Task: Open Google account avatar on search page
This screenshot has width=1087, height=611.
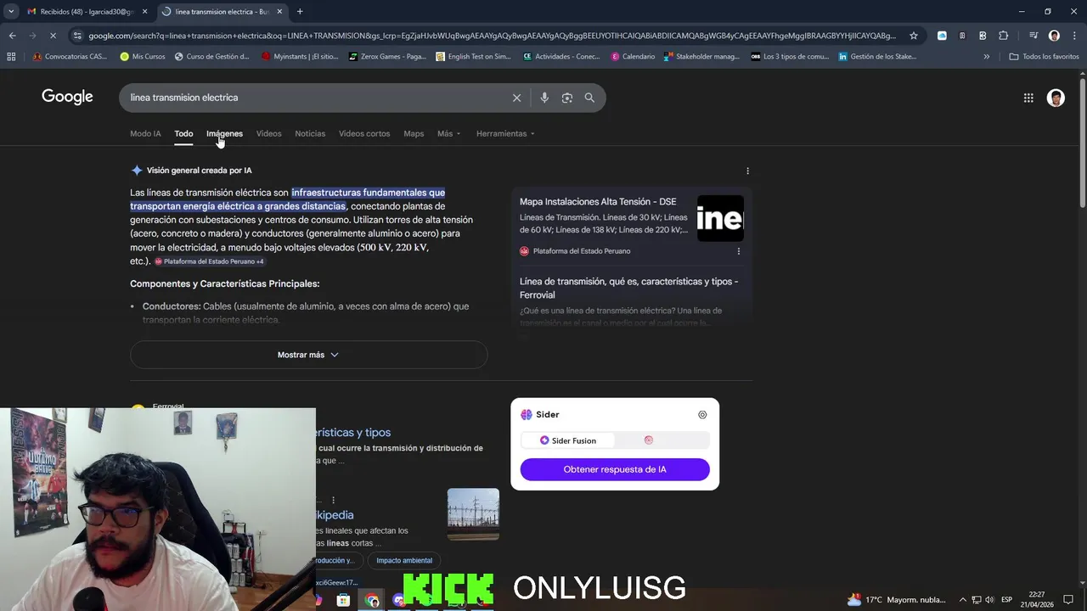Action: [1056, 98]
